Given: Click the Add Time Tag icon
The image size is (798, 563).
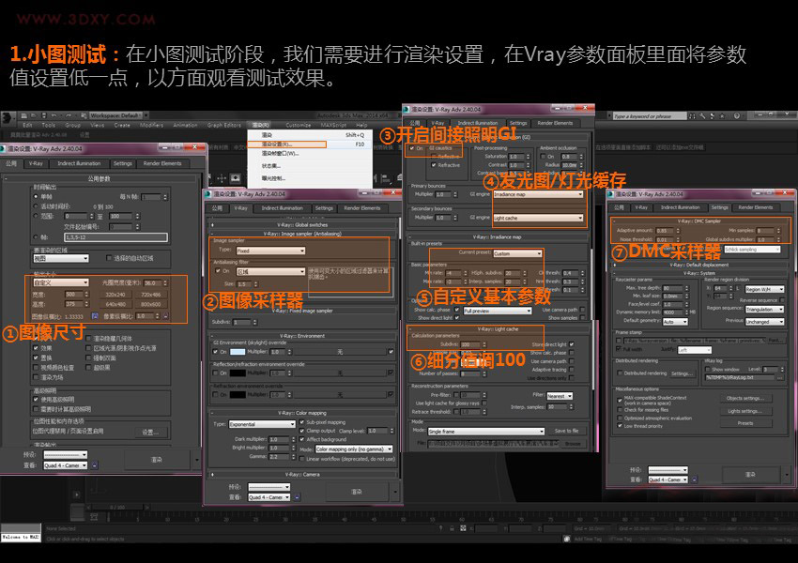Looking at the screenshot, I should click(x=567, y=539).
